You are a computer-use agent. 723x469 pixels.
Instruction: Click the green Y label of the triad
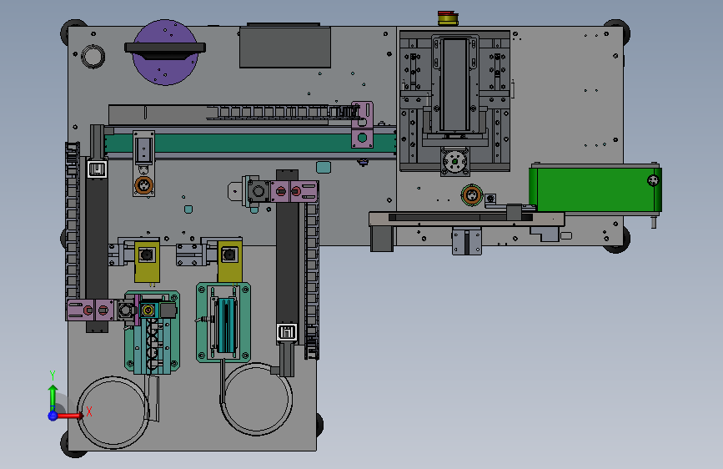(x=53, y=376)
